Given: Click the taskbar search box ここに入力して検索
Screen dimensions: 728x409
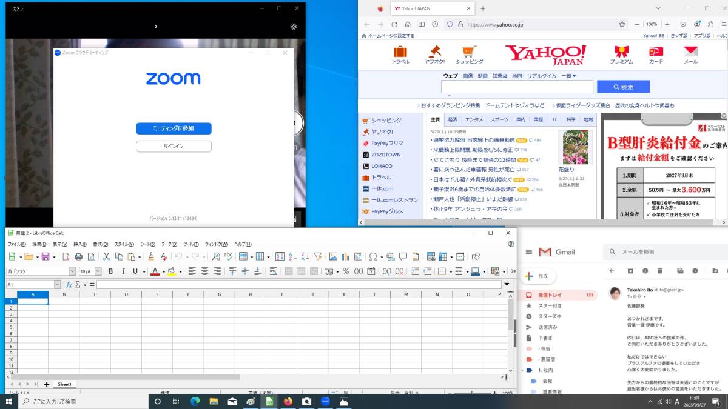Looking at the screenshot, I should click(84, 401).
